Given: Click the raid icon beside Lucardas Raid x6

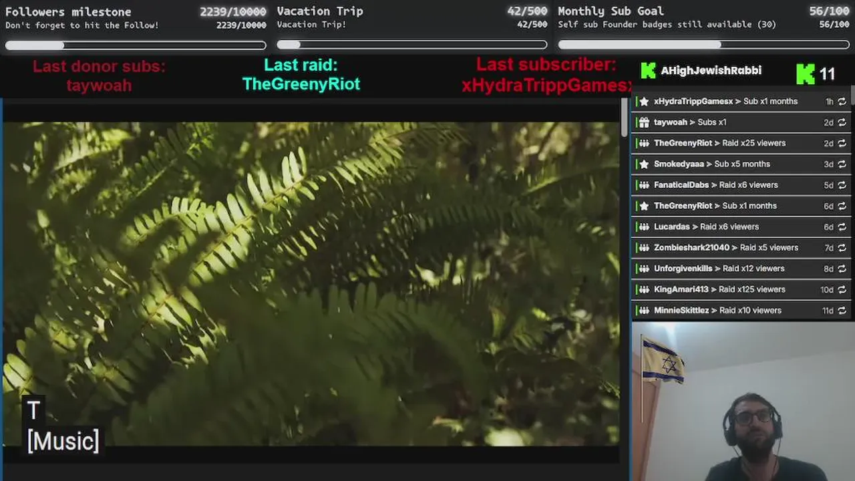Looking at the screenshot, I should point(644,226).
